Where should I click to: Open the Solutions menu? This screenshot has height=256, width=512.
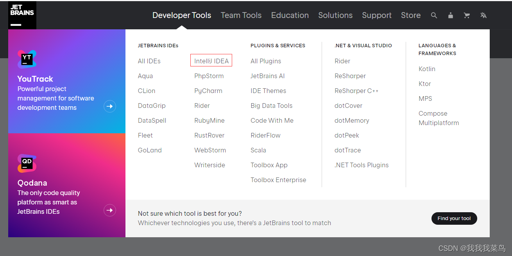click(x=335, y=15)
